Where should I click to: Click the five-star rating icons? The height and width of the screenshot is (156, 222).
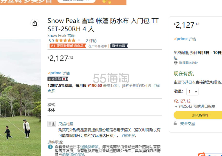(65, 41)
